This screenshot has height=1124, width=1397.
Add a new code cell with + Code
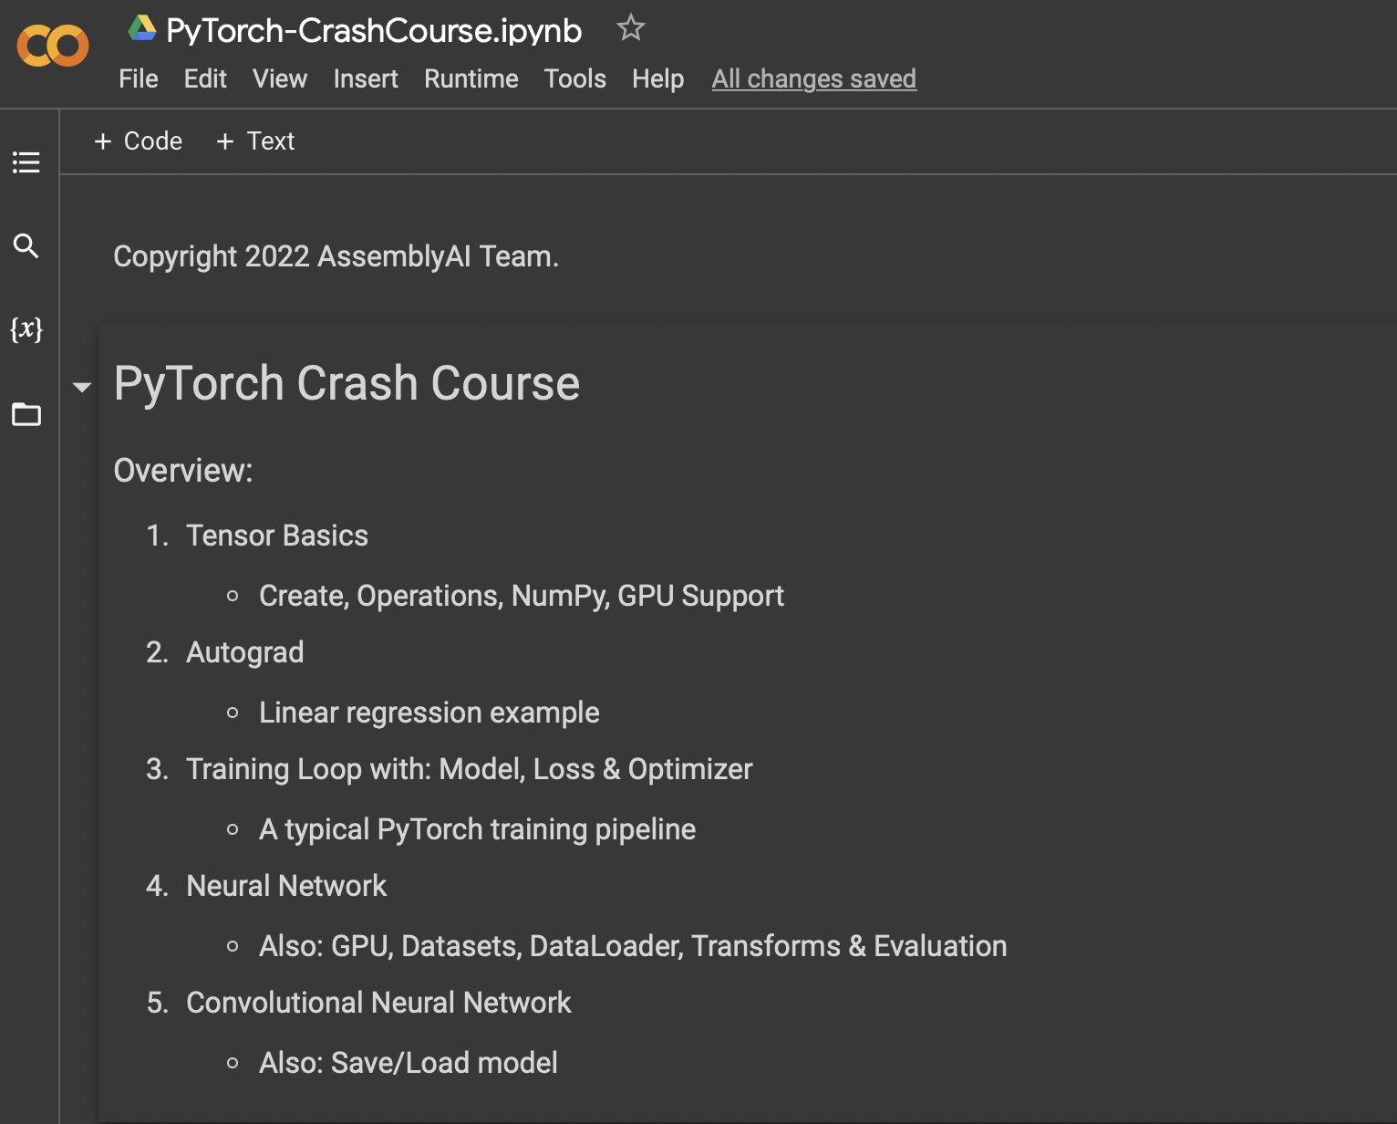[x=139, y=141]
